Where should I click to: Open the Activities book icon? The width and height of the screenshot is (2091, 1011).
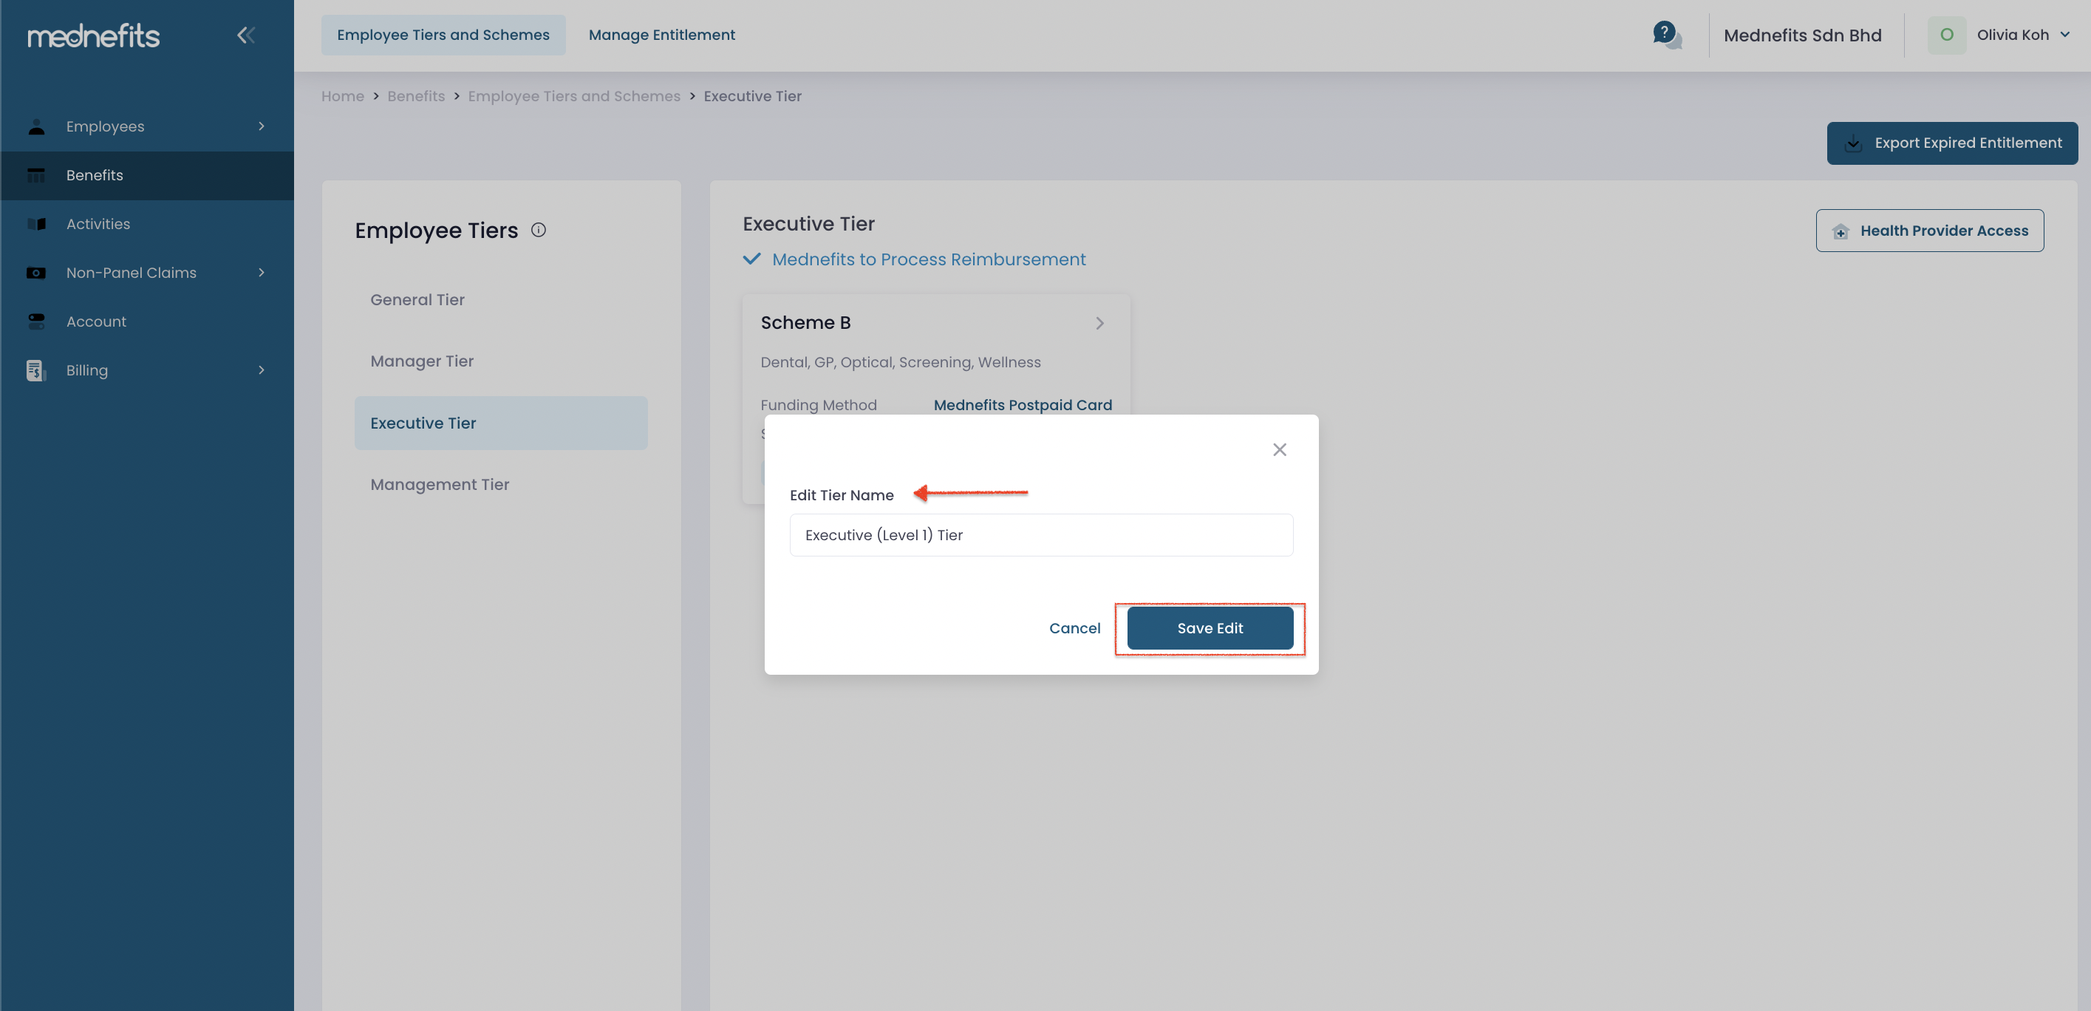click(x=38, y=223)
